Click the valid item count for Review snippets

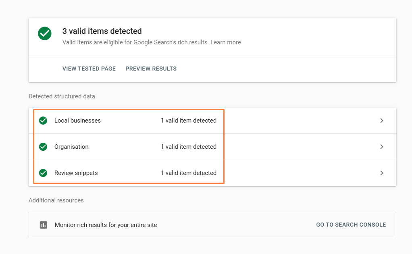188,173
